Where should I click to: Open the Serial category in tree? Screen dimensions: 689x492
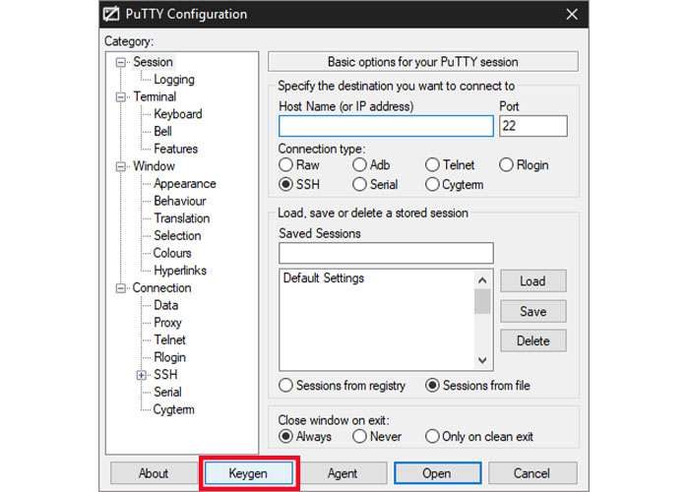pos(167,393)
